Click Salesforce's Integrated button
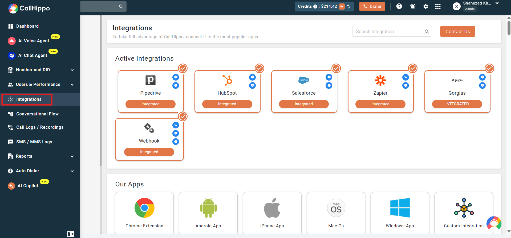 [304, 104]
